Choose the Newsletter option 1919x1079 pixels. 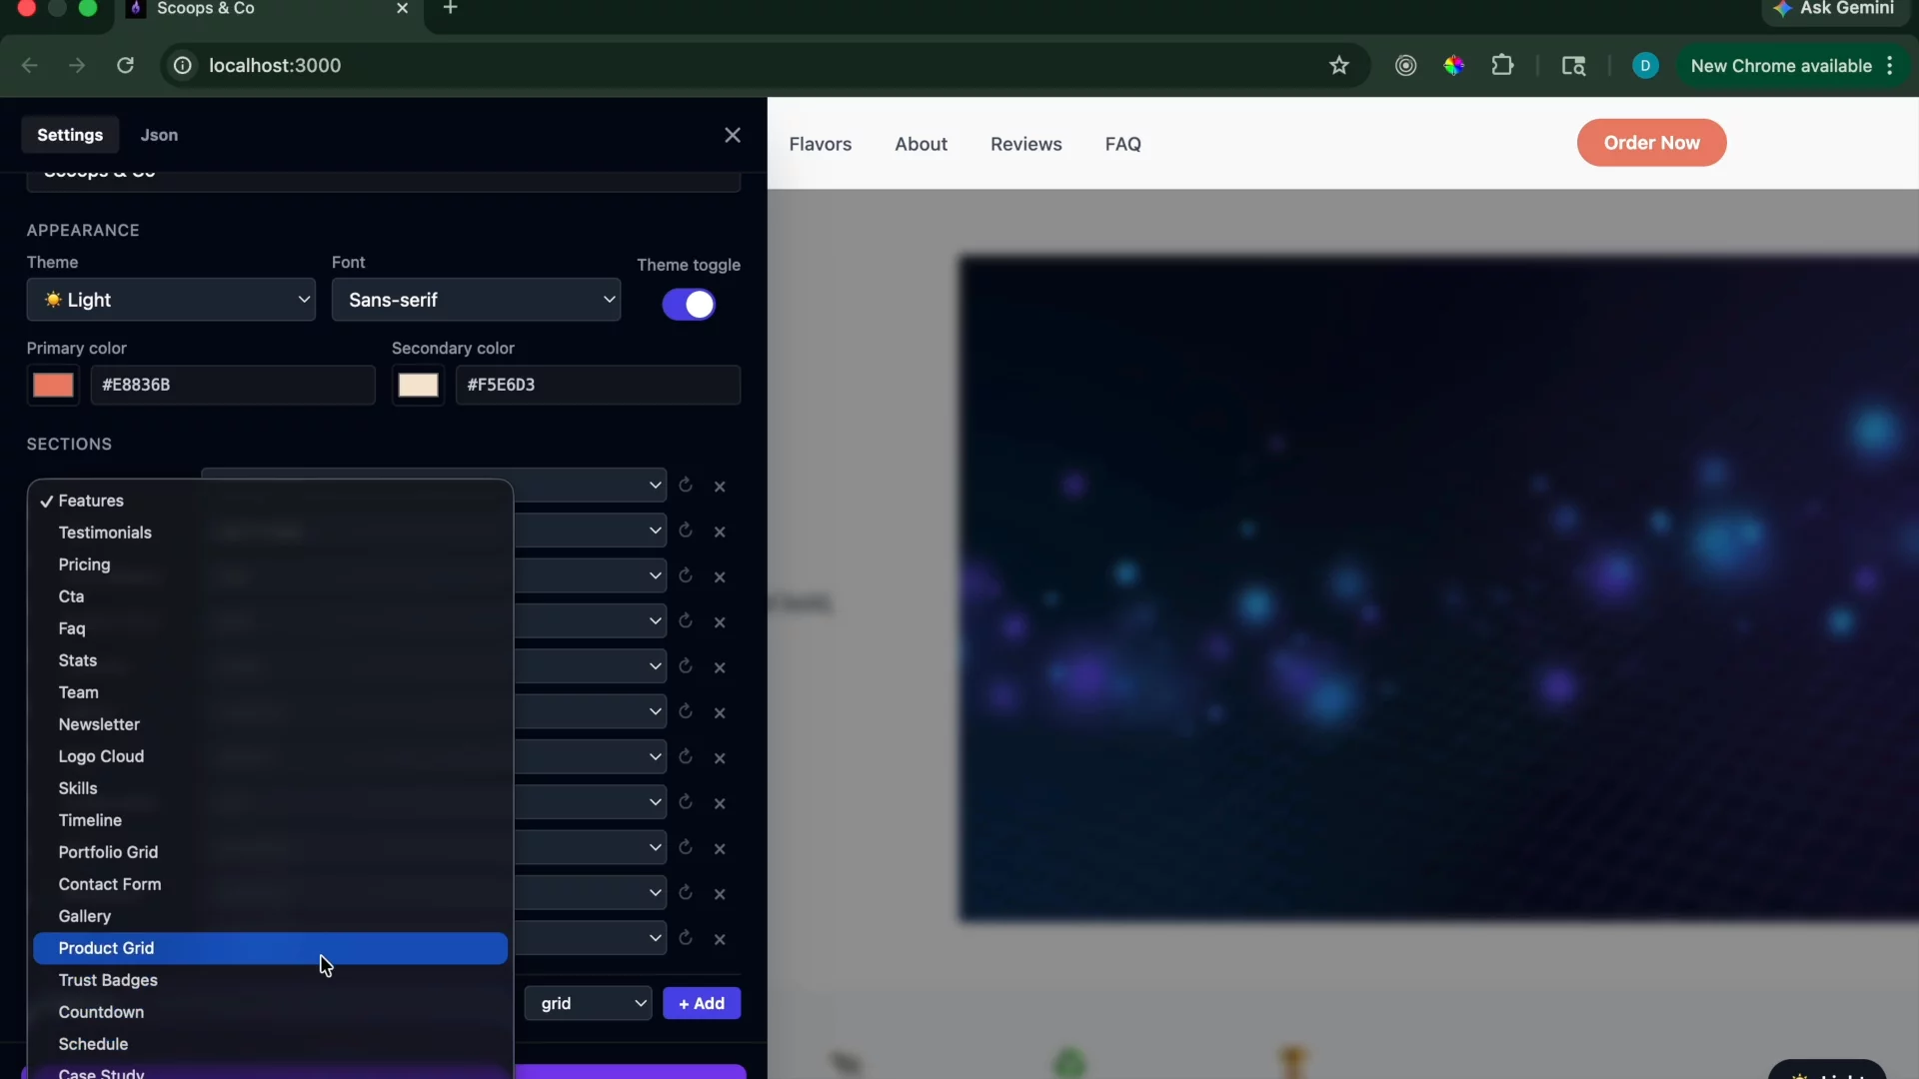point(270,724)
